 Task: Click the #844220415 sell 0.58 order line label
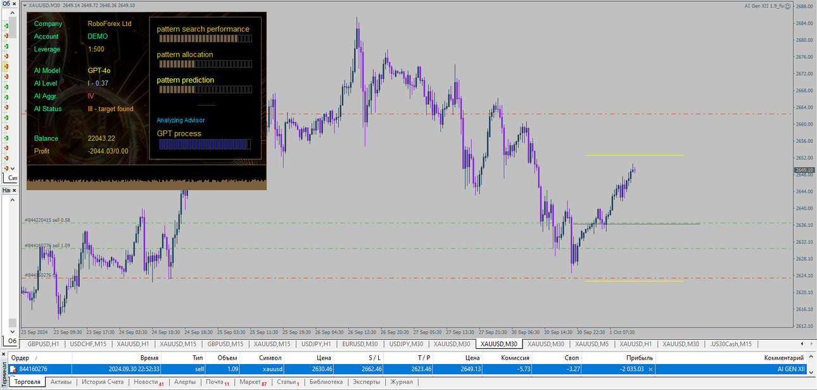tap(47, 220)
